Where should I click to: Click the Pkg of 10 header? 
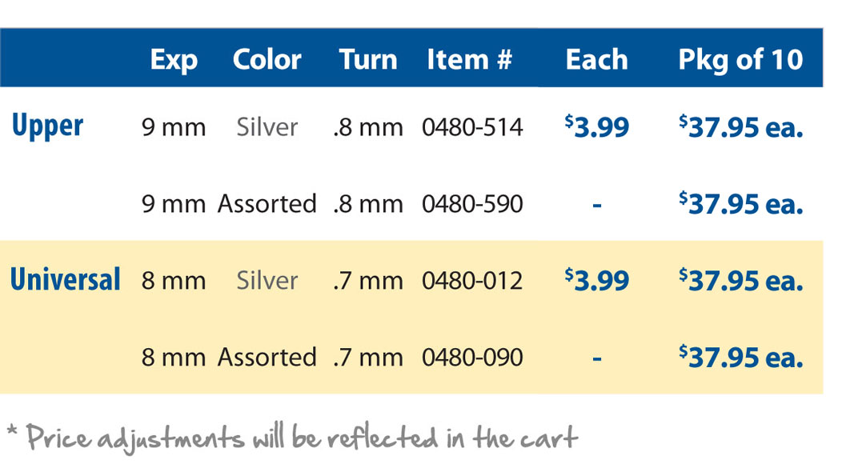pos(740,60)
